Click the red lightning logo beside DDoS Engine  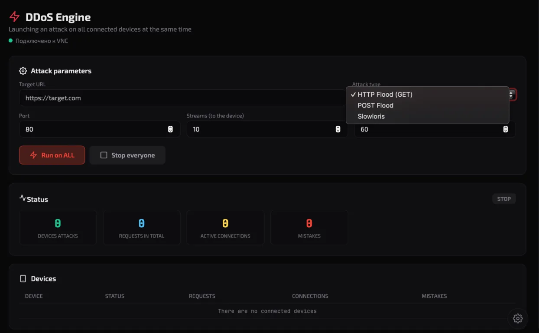pyautogui.click(x=14, y=17)
